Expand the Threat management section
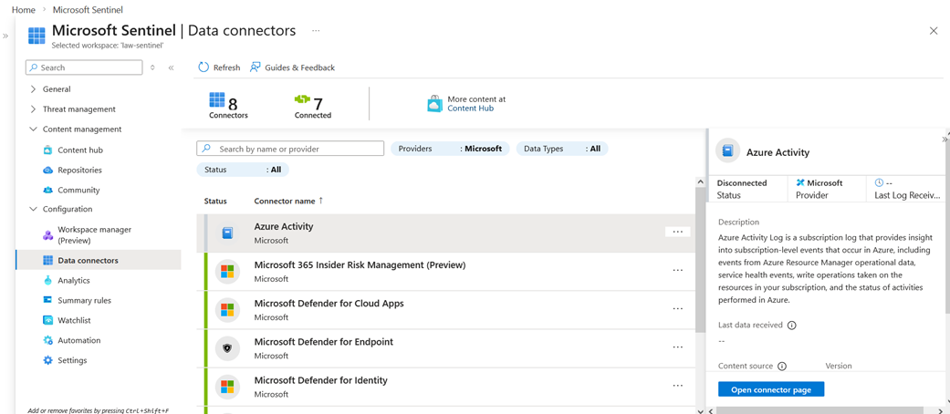 pyautogui.click(x=32, y=109)
